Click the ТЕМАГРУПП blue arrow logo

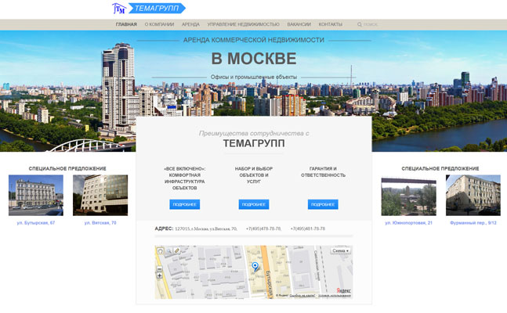pos(158,9)
